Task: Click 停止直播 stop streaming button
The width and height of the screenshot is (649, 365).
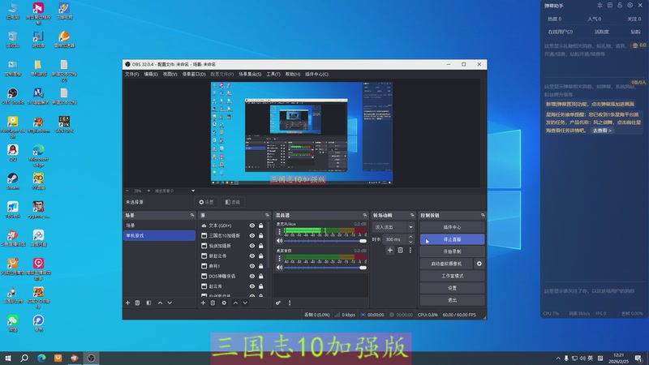Action: pos(452,239)
